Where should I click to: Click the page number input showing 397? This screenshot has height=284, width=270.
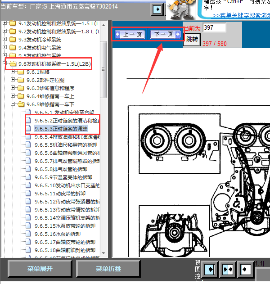[x=214, y=27]
